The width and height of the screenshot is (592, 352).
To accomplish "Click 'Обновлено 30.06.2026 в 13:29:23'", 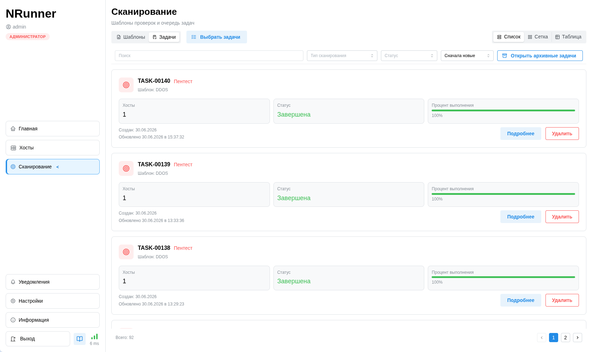I will (152, 304).
